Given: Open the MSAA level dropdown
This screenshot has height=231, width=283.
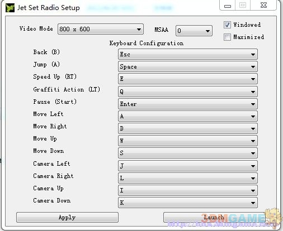Looking at the screenshot, I should [194, 31].
